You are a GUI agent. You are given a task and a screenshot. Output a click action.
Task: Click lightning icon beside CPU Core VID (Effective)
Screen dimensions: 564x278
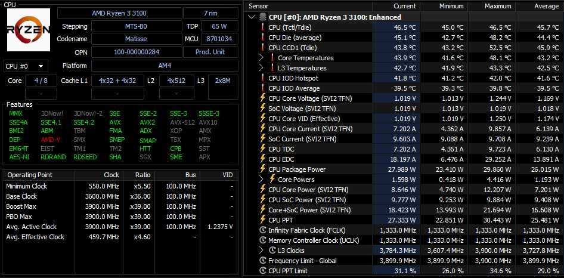pos(262,119)
